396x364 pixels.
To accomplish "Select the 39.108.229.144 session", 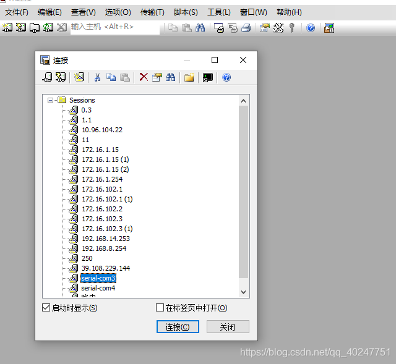I will tap(106, 268).
